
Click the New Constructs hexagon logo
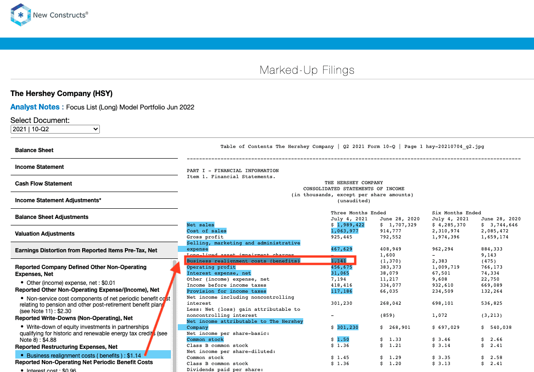[x=21, y=15]
